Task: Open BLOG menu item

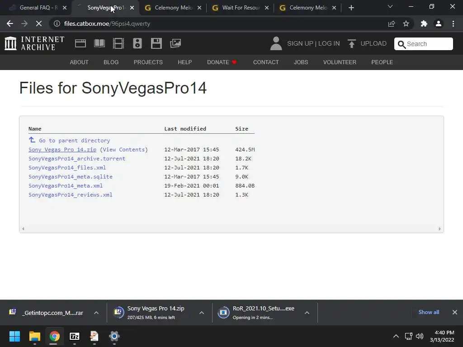Action: point(111,62)
